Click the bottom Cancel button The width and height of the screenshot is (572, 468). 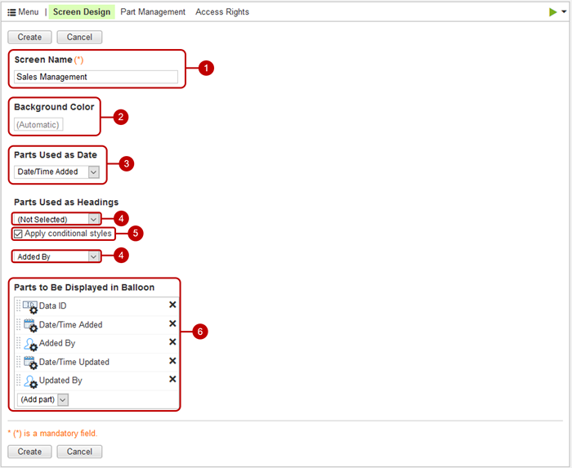coord(79,452)
